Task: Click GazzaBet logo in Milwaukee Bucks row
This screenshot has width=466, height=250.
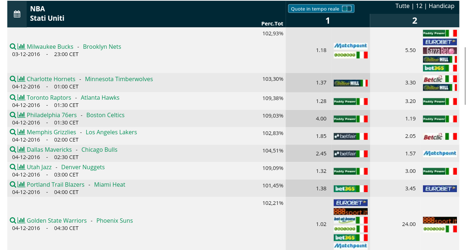Action: click(x=440, y=51)
